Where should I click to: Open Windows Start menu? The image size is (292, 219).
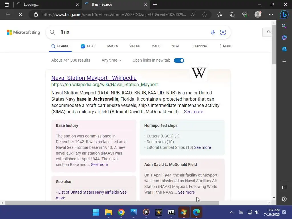point(96,212)
